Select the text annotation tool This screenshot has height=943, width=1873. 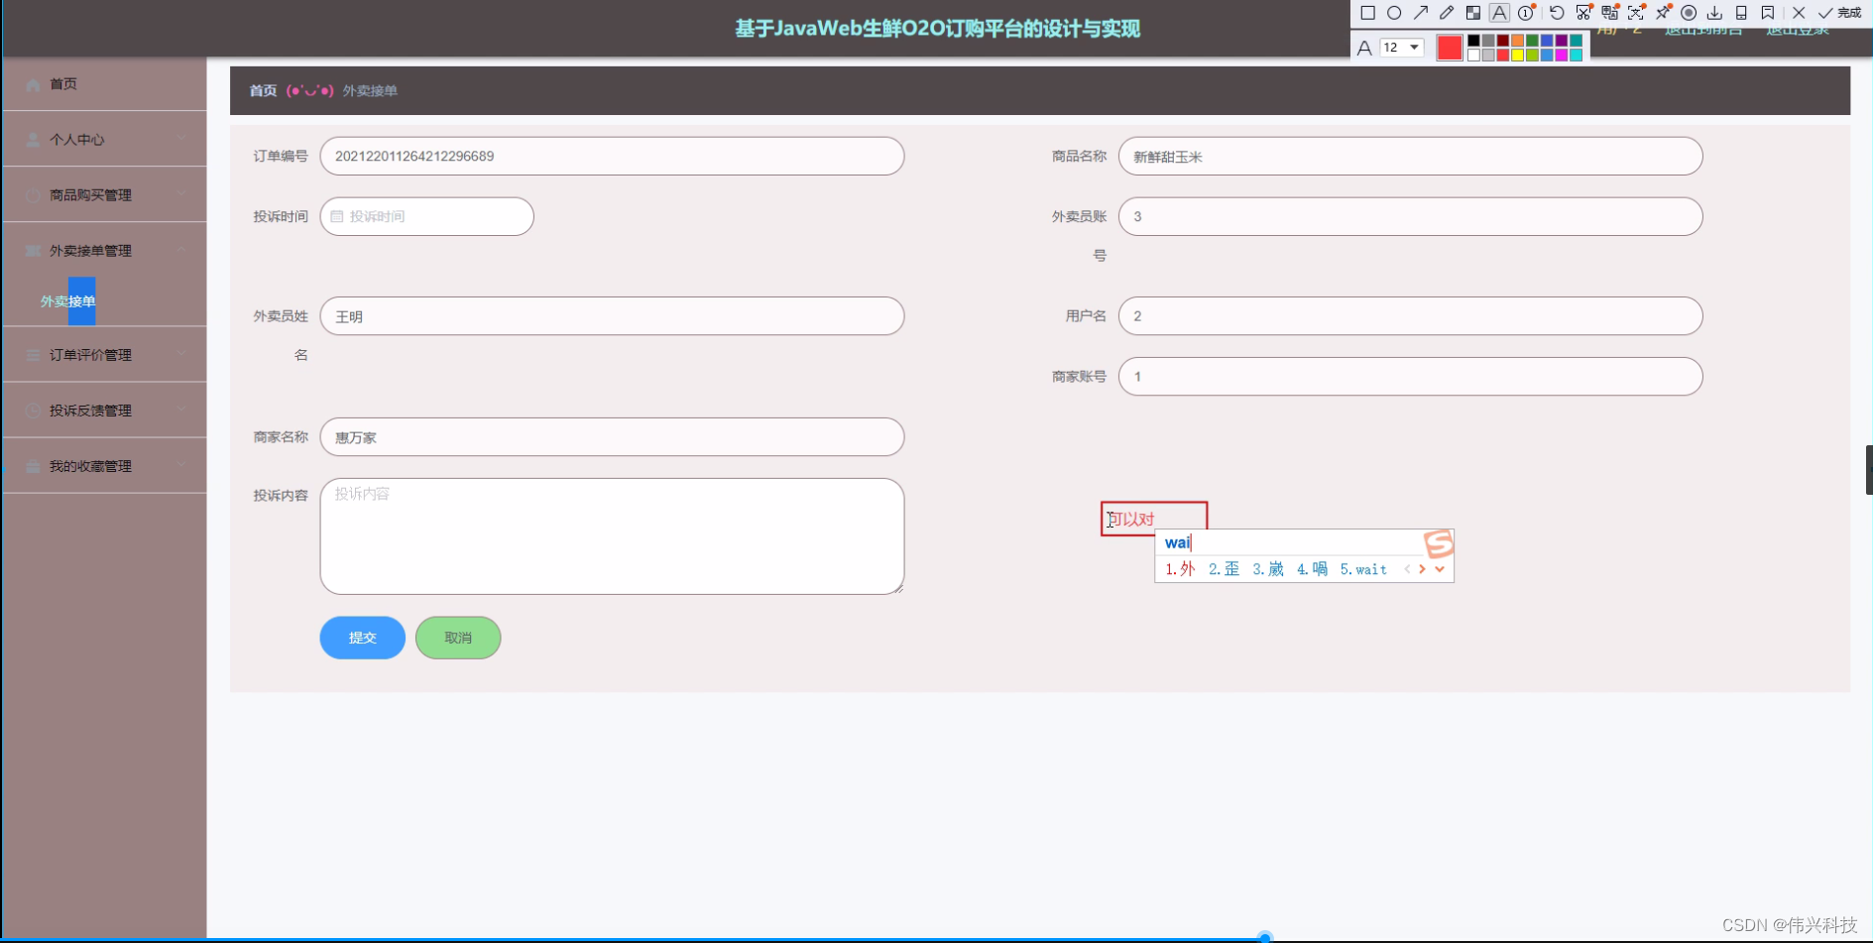tap(1500, 12)
